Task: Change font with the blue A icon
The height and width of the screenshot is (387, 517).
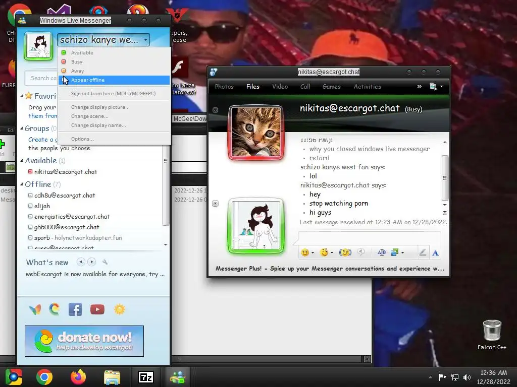Action: point(436,253)
